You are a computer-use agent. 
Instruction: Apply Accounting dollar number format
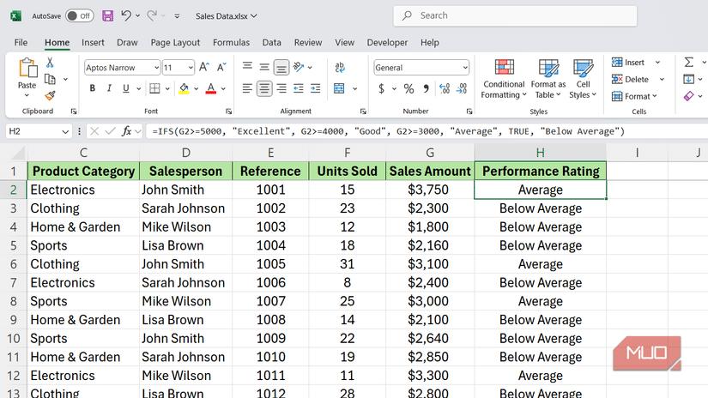pyautogui.click(x=382, y=88)
